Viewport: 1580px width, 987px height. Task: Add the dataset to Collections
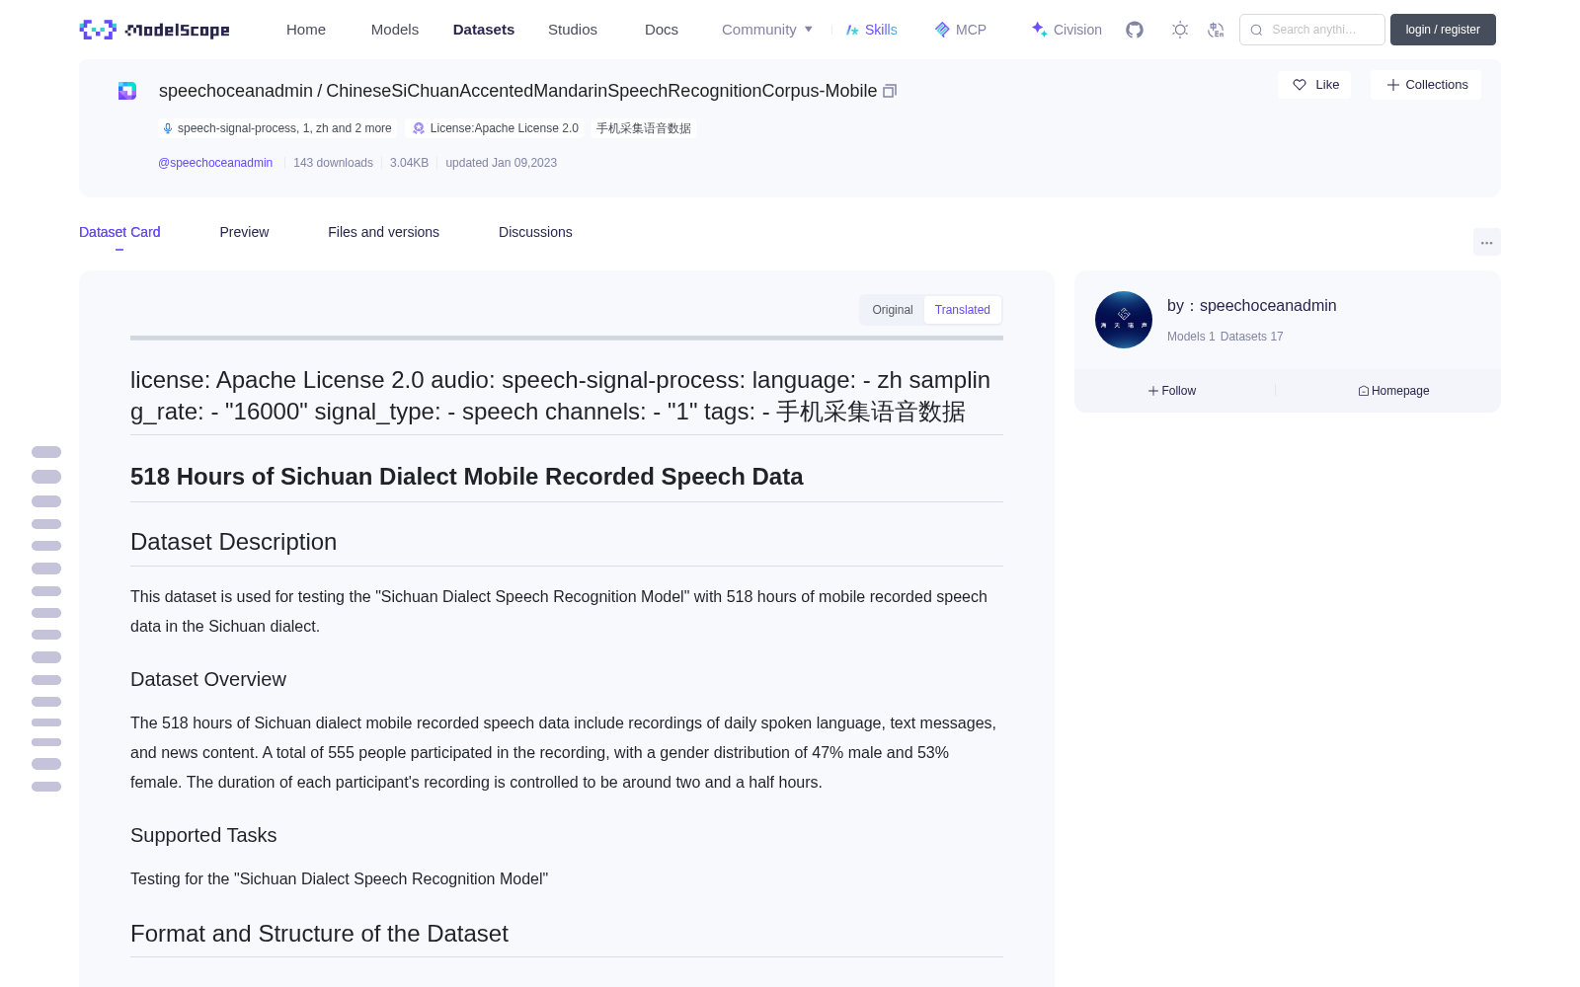click(x=1426, y=85)
